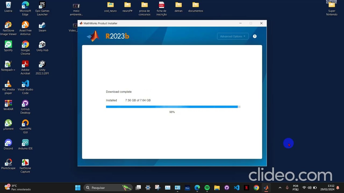Open Netflix from the taskbar
The width and height of the screenshot is (344, 193).
point(246,188)
